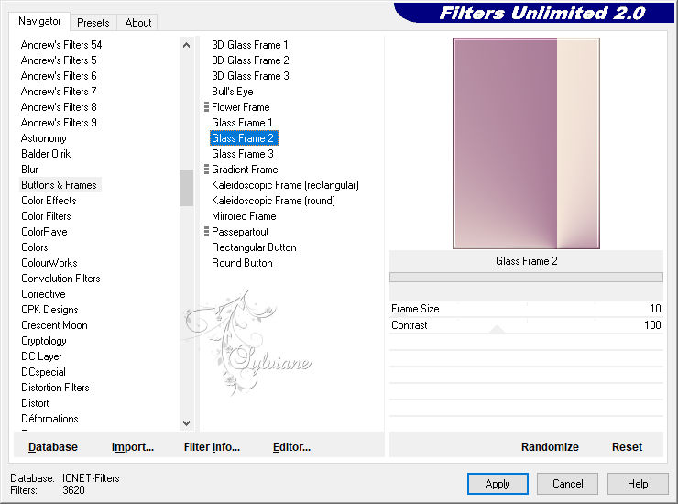Open Filter Info...
Screen dimensions: 678x504
pos(212,447)
